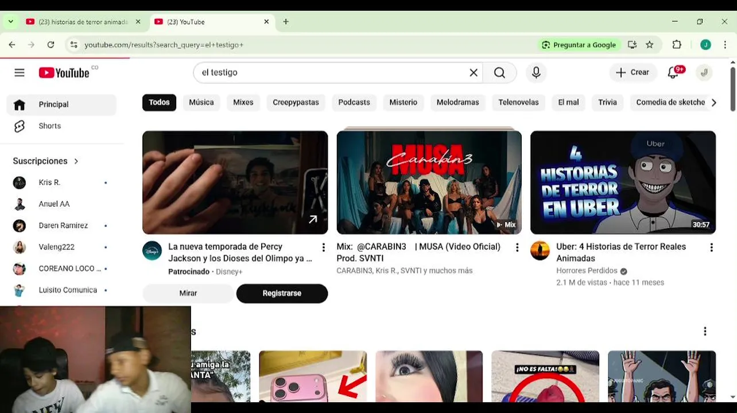Open the Shorts icon in the sidebar

coord(20,126)
